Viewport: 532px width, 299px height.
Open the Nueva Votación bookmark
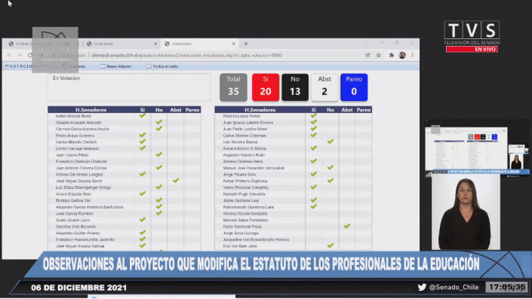115,66
